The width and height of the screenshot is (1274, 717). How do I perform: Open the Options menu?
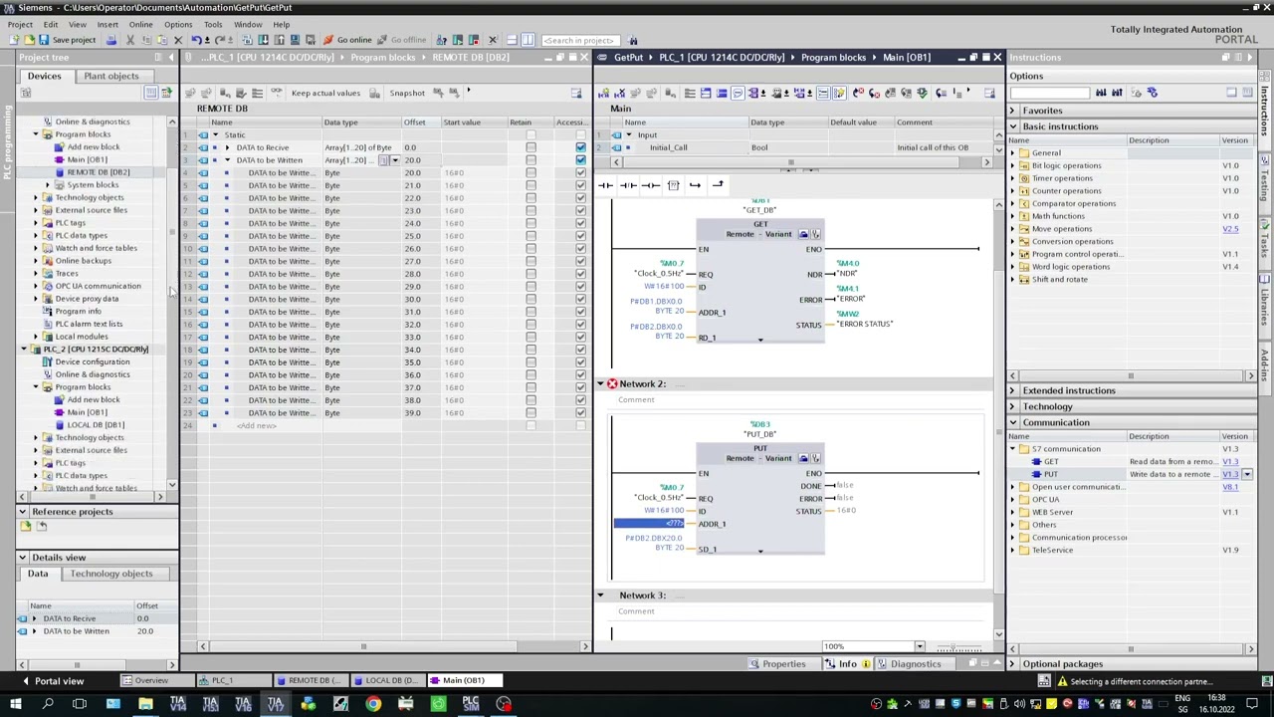tap(178, 24)
